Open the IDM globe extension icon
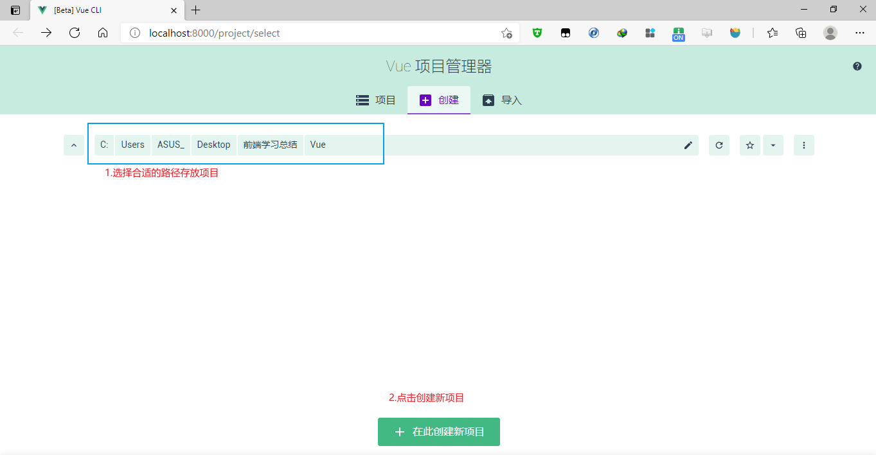The width and height of the screenshot is (876, 455). click(x=622, y=33)
